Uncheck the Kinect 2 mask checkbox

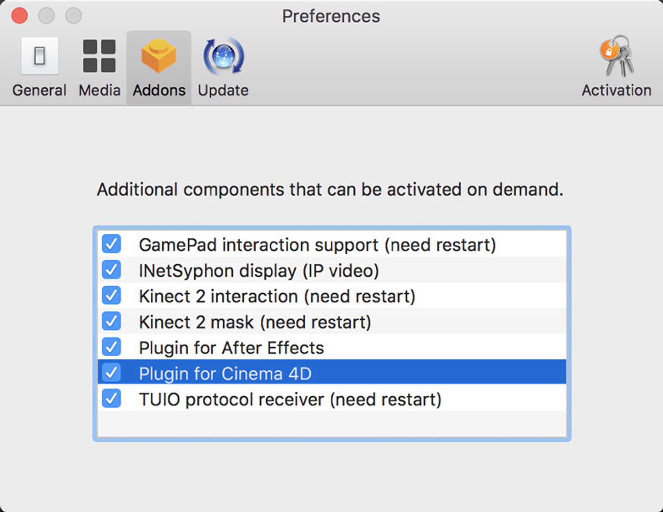pyautogui.click(x=111, y=321)
